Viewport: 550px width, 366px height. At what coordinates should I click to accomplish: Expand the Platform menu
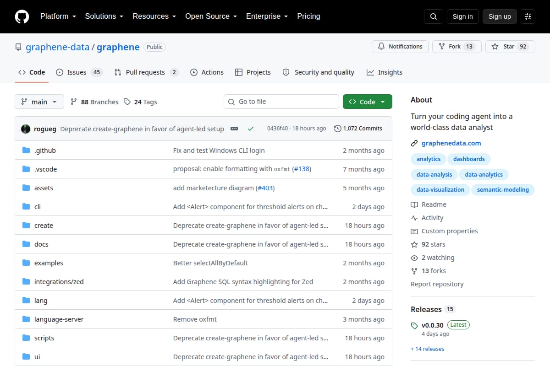[58, 16]
